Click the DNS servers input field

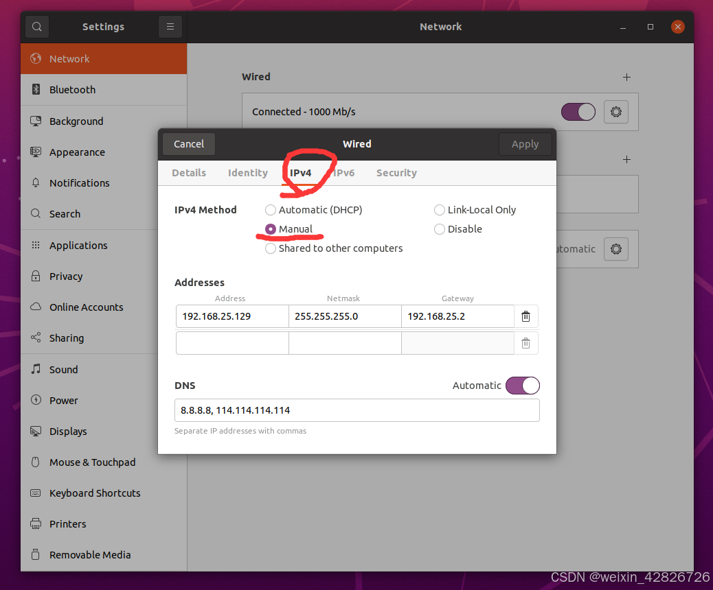[x=357, y=410]
